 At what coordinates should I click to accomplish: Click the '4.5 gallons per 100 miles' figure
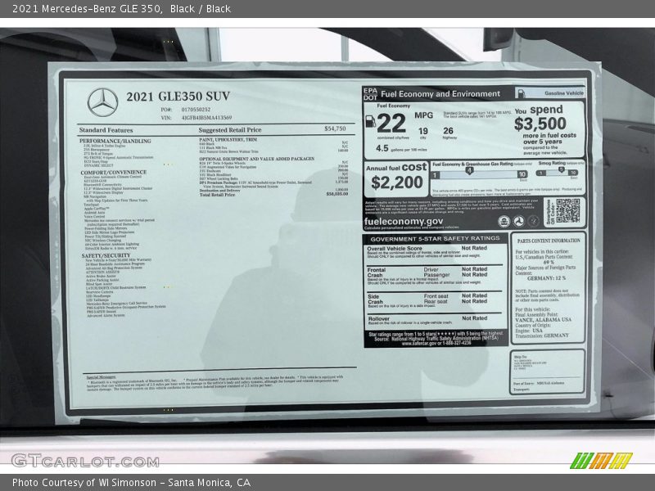pyautogui.click(x=401, y=148)
